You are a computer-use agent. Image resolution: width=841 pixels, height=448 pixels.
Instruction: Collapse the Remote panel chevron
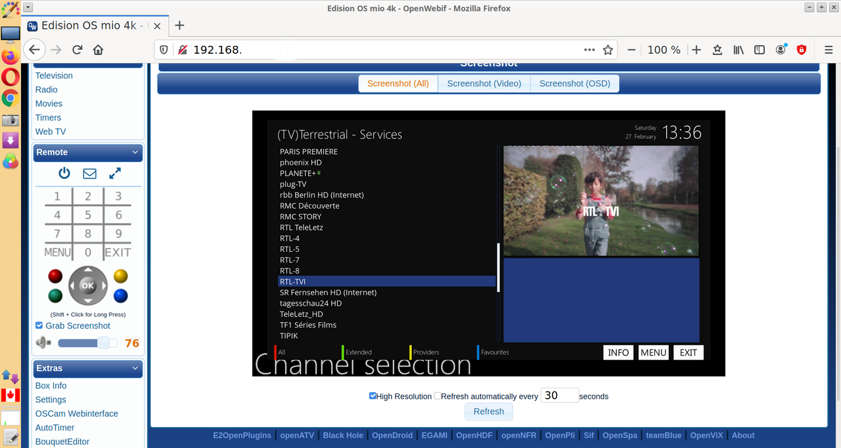click(135, 152)
